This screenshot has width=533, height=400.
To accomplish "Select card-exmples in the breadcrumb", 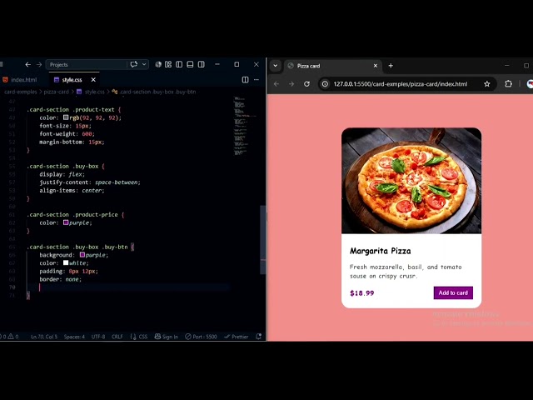I will (20, 92).
